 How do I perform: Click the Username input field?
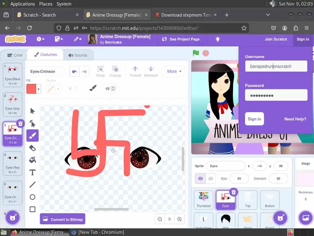[276, 66]
